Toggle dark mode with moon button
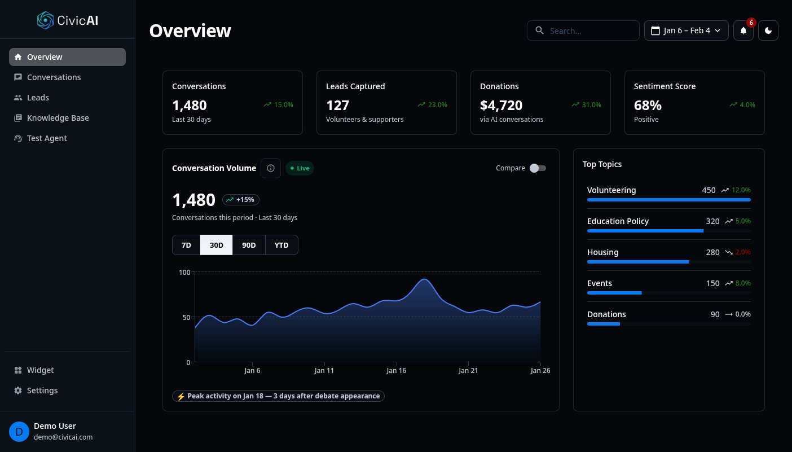792x452 pixels. (x=768, y=30)
